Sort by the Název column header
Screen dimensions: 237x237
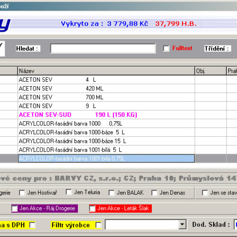(106, 71)
